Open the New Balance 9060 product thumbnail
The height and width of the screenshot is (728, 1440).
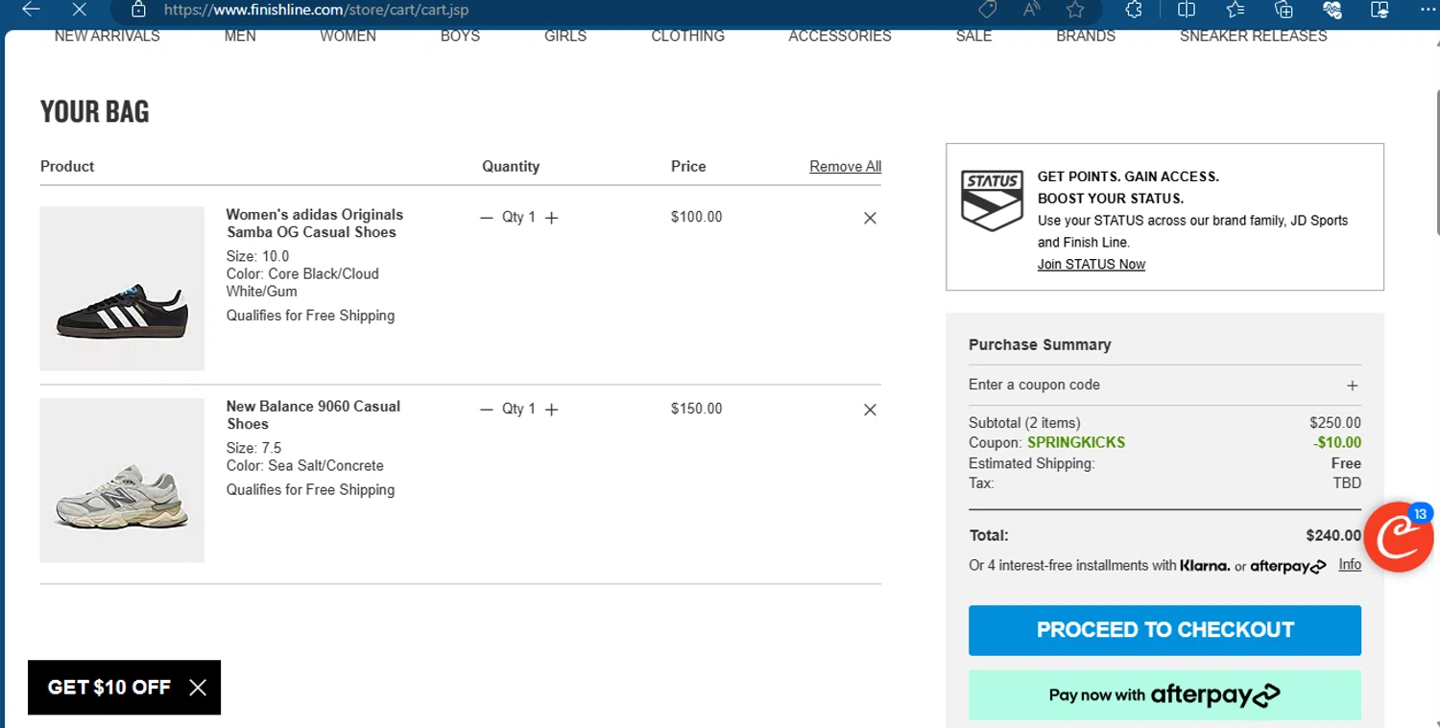pyautogui.click(x=122, y=480)
